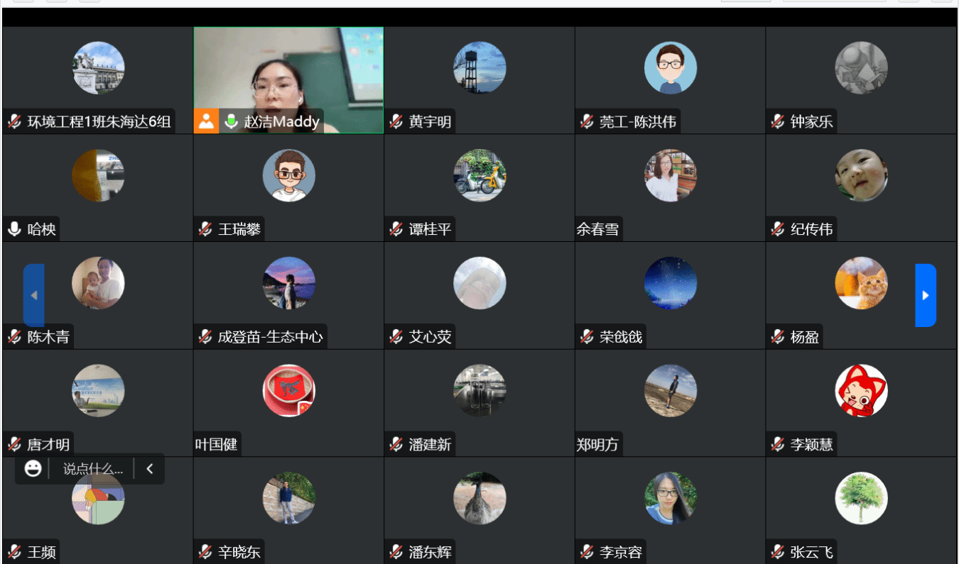Select 赵洁Maddy's video tile
959x564 pixels.
[x=288, y=80]
